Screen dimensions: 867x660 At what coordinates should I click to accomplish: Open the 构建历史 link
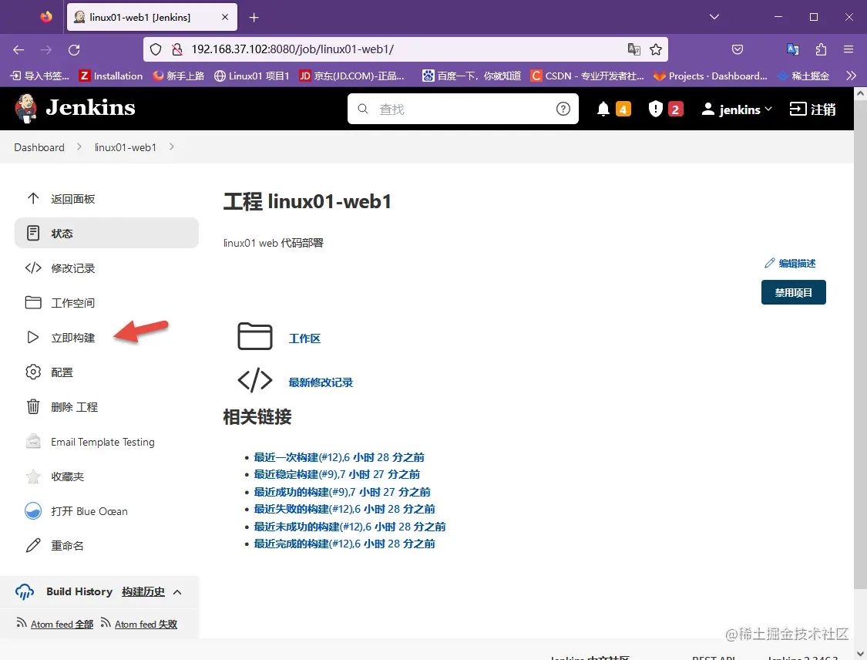click(x=143, y=592)
